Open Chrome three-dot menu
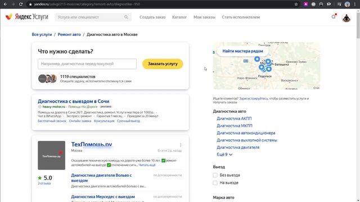 point(355,4)
